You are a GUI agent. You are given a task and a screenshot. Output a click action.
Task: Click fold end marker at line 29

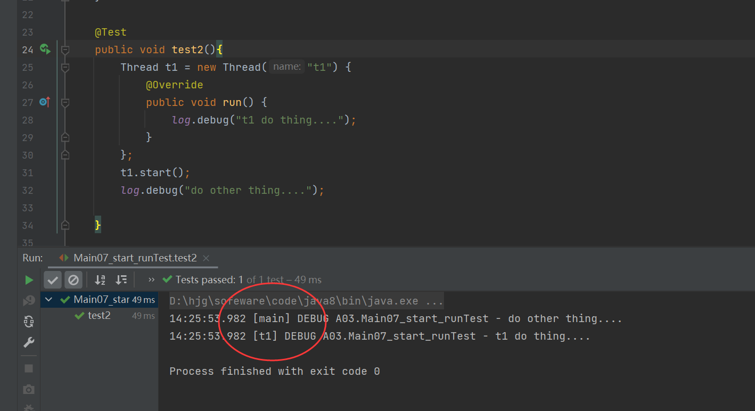coord(65,137)
